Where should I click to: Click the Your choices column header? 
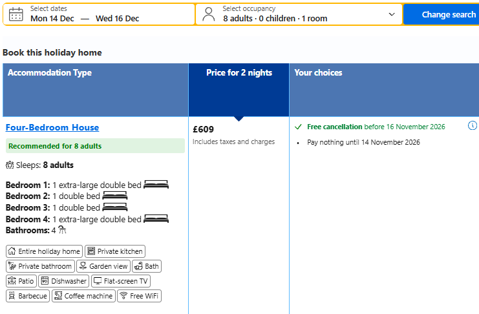point(385,90)
